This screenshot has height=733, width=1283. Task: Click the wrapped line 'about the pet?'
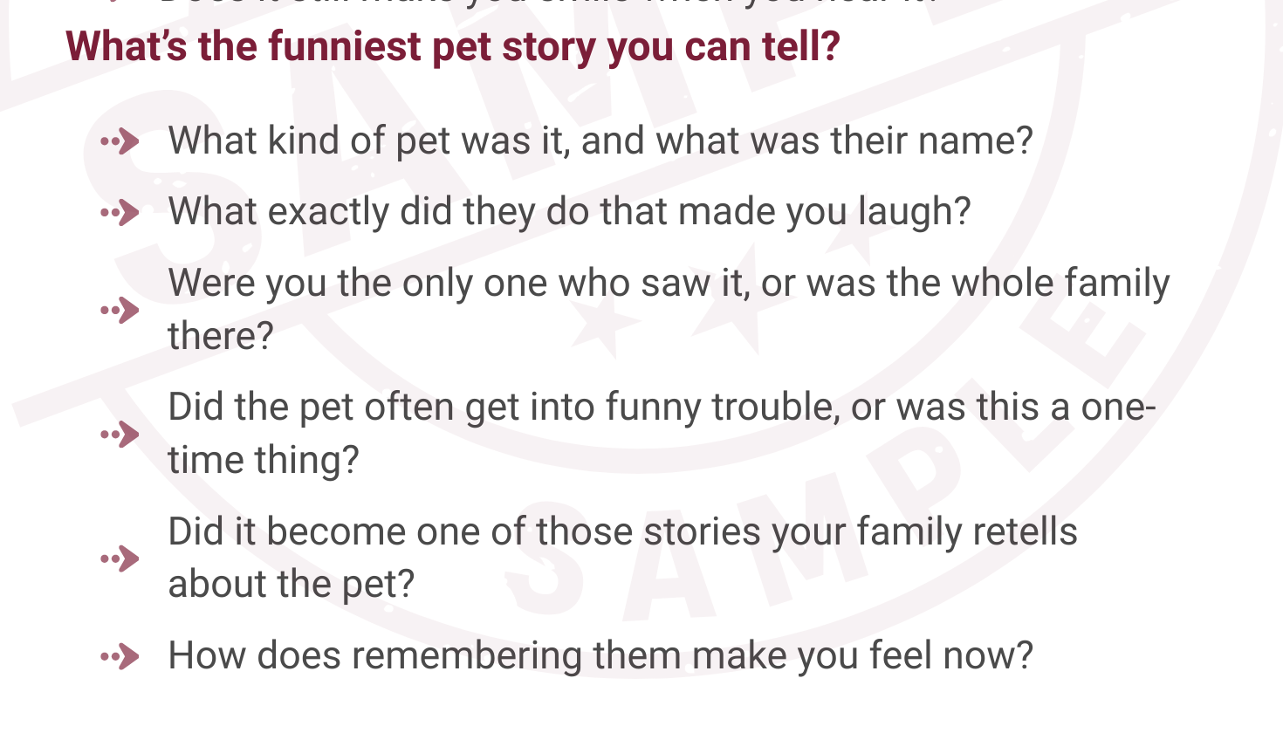[x=291, y=584]
